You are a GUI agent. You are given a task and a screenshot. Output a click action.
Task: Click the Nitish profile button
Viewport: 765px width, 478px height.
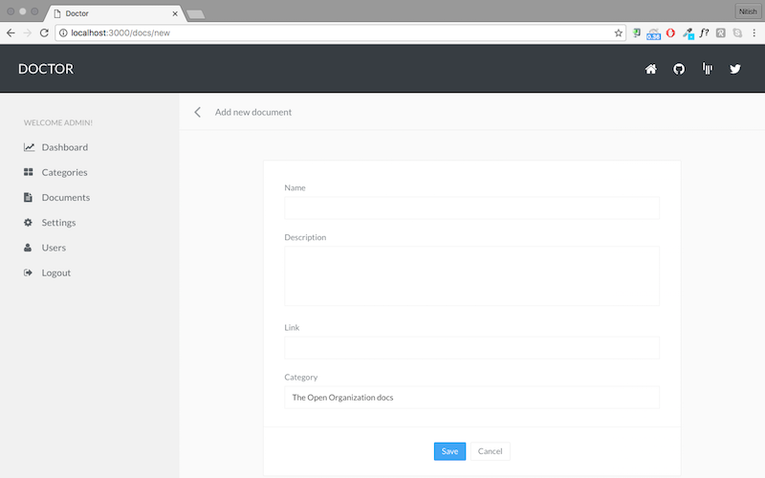[748, 11]
